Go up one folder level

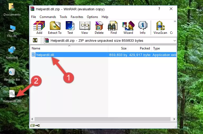pyautogui.click(x=35, y=40)
